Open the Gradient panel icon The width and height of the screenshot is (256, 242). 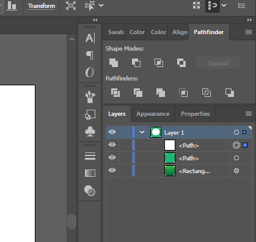pyautogui.click(x=90, y=173)
